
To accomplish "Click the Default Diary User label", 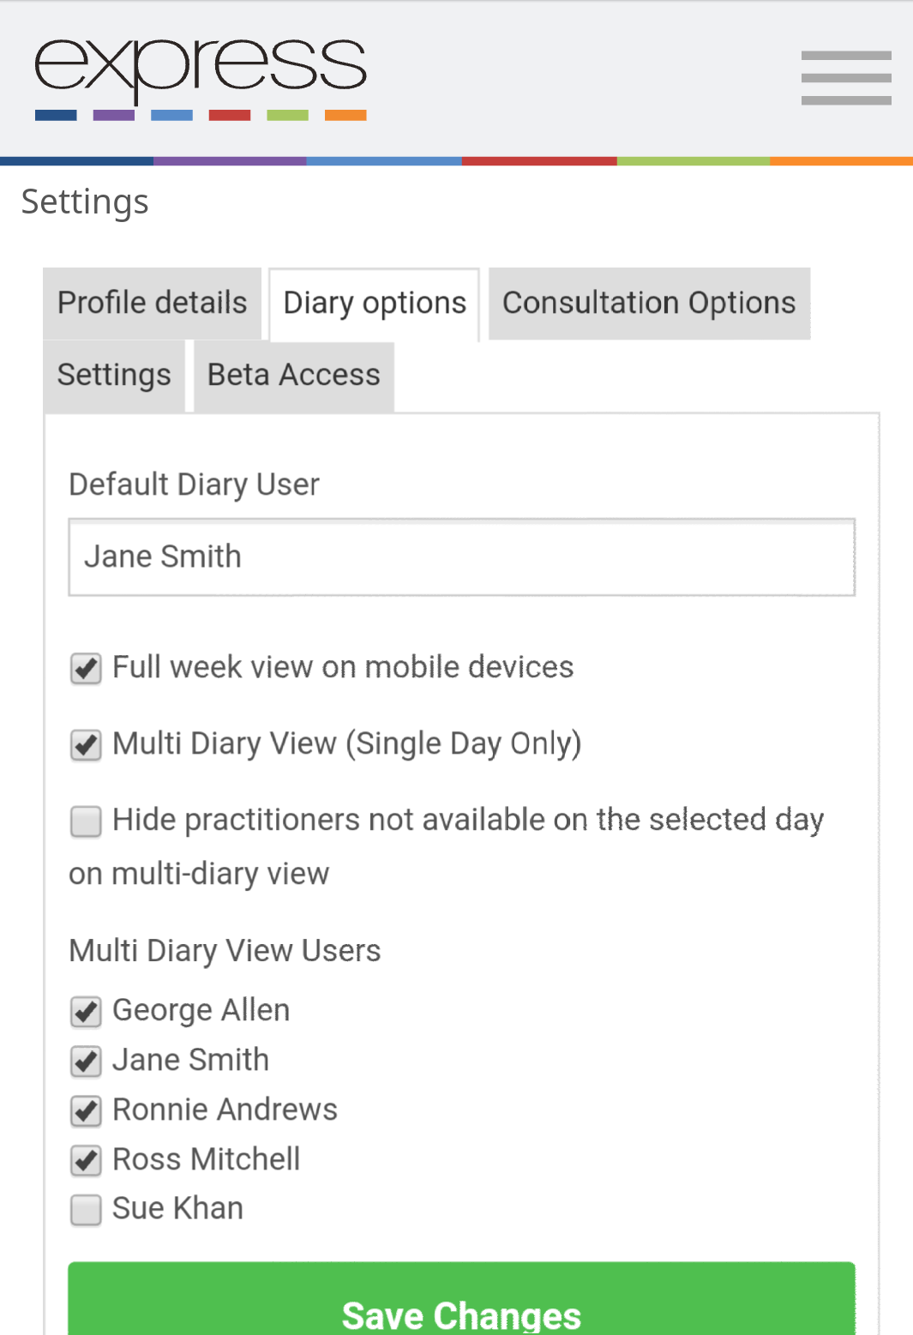I will tap(194, 484).
